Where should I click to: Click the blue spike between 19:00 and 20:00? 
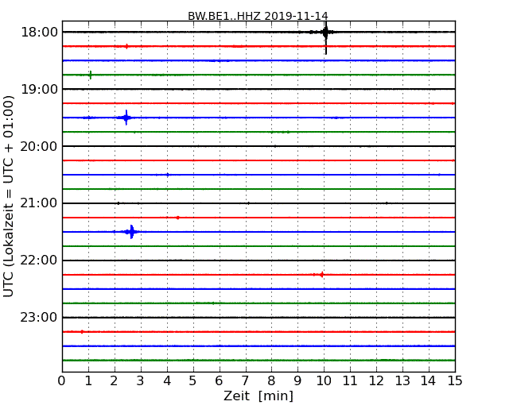pyautogui.click(x=126, y=118)
